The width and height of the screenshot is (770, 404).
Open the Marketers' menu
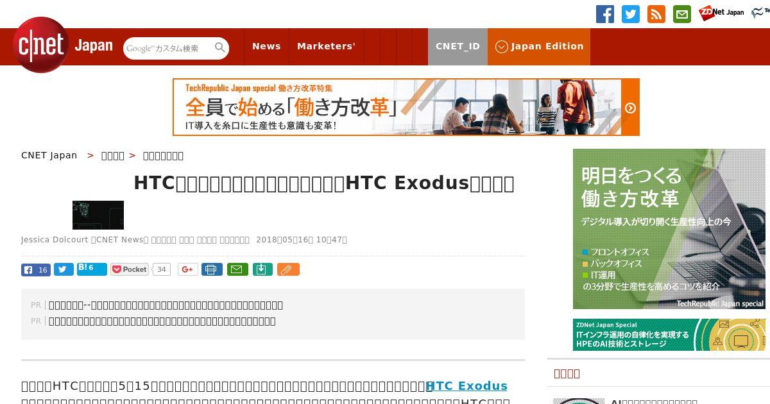tap(326, 46)
